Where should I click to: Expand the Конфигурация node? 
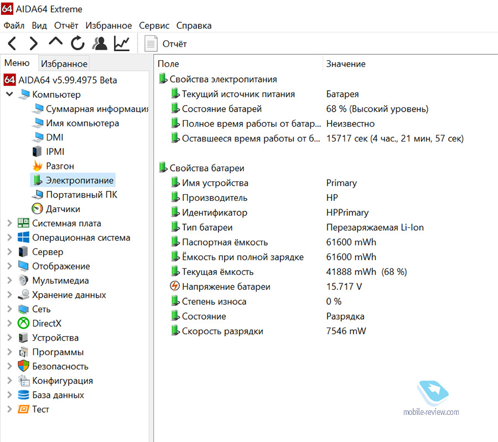(9, 381)
